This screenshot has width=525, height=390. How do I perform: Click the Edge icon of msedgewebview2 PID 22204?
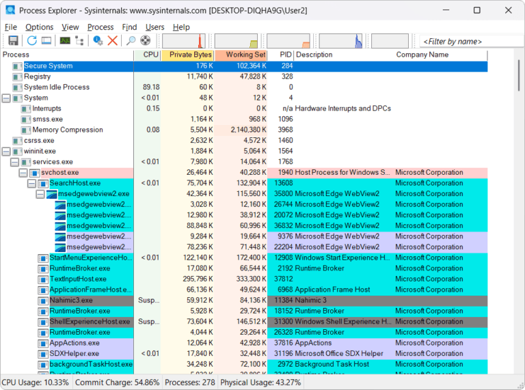pyautogui.click(x=60, y=247)
